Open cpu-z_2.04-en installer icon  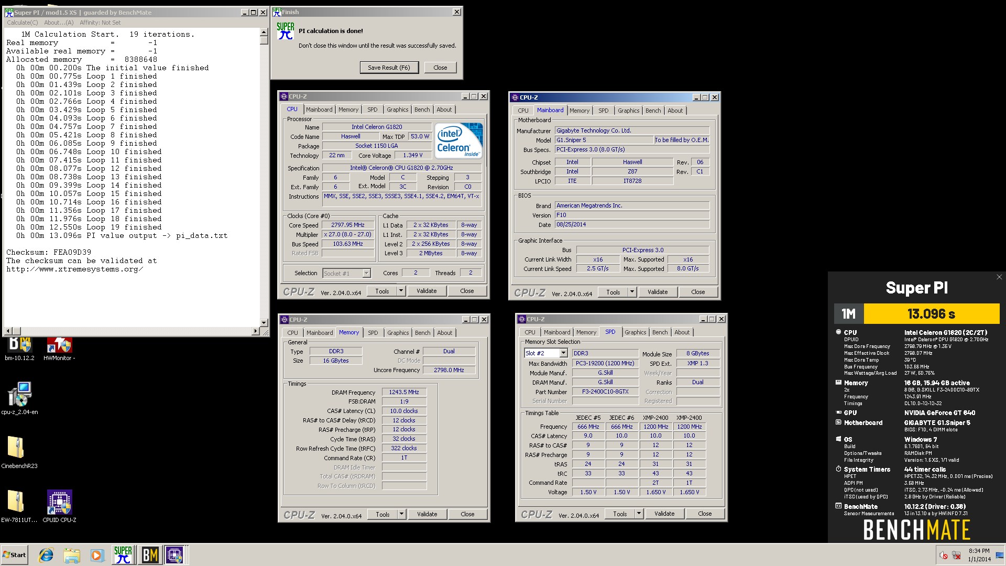point(19,398)
